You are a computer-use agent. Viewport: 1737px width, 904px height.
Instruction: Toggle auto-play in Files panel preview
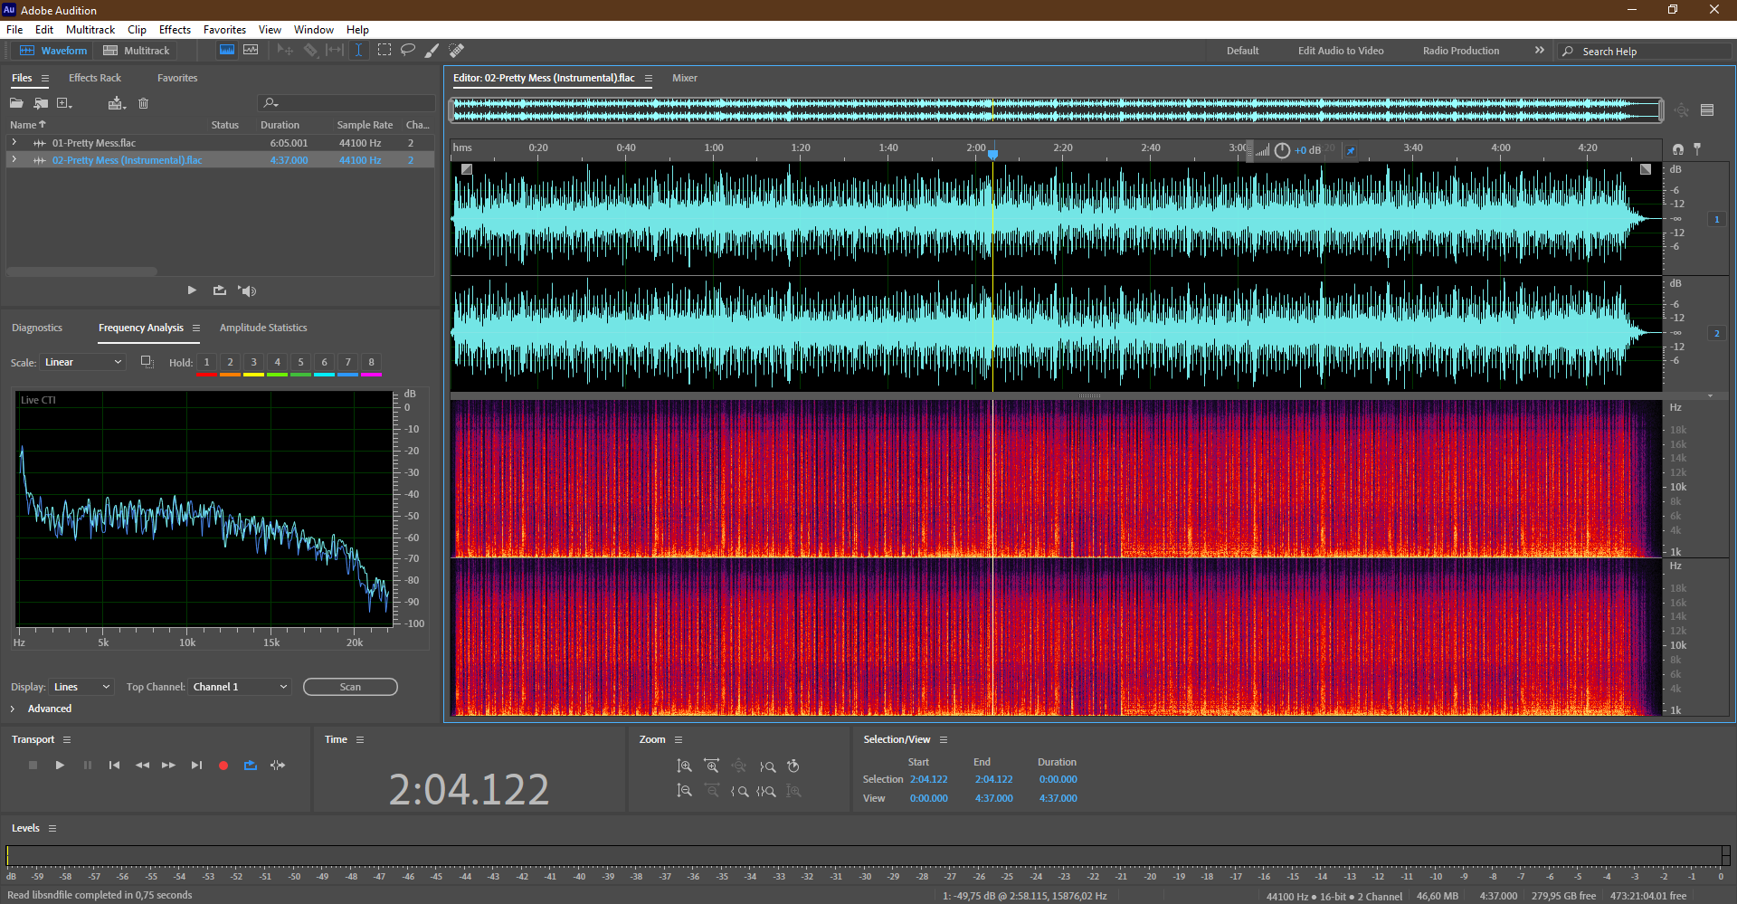click(x=247, y=290)
